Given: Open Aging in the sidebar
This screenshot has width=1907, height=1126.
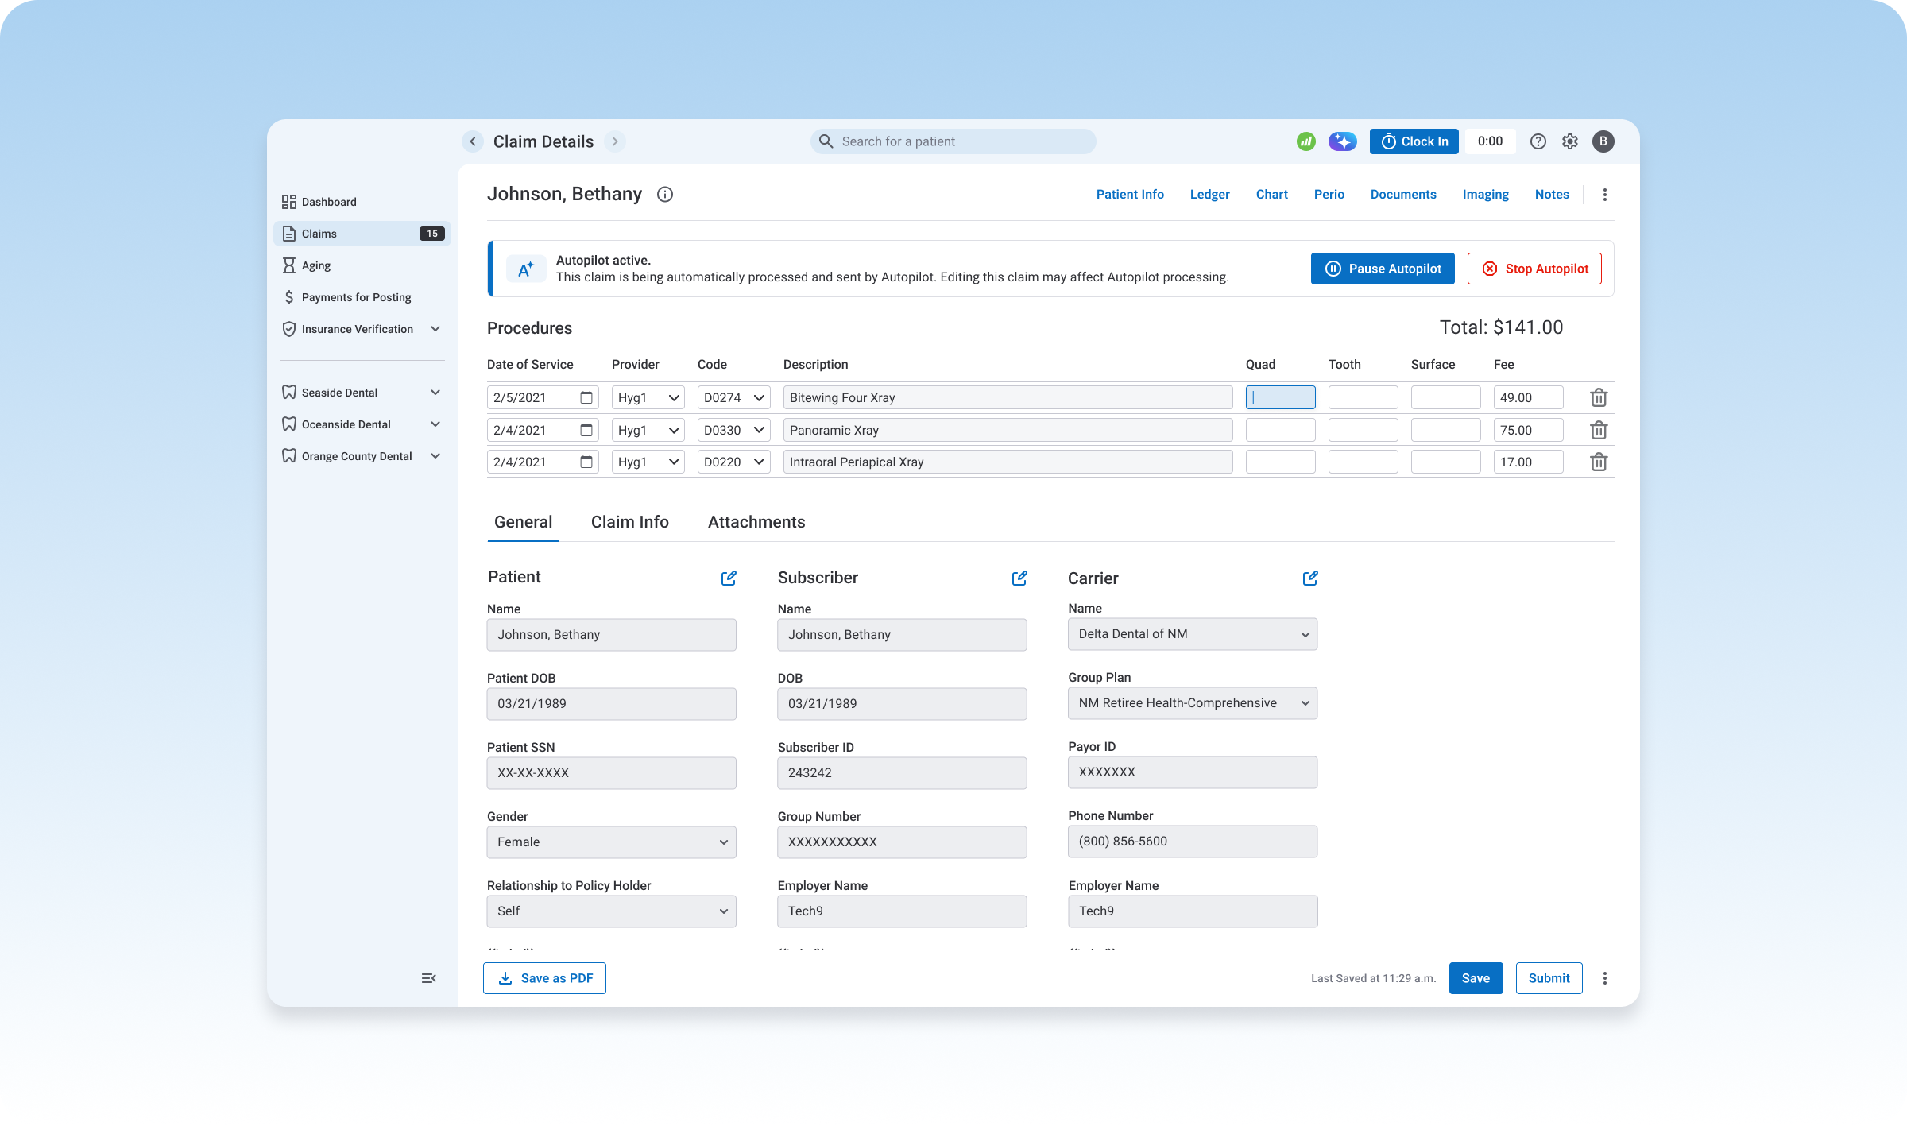Looking at the screenshot, I should click(x=362, y=265).
